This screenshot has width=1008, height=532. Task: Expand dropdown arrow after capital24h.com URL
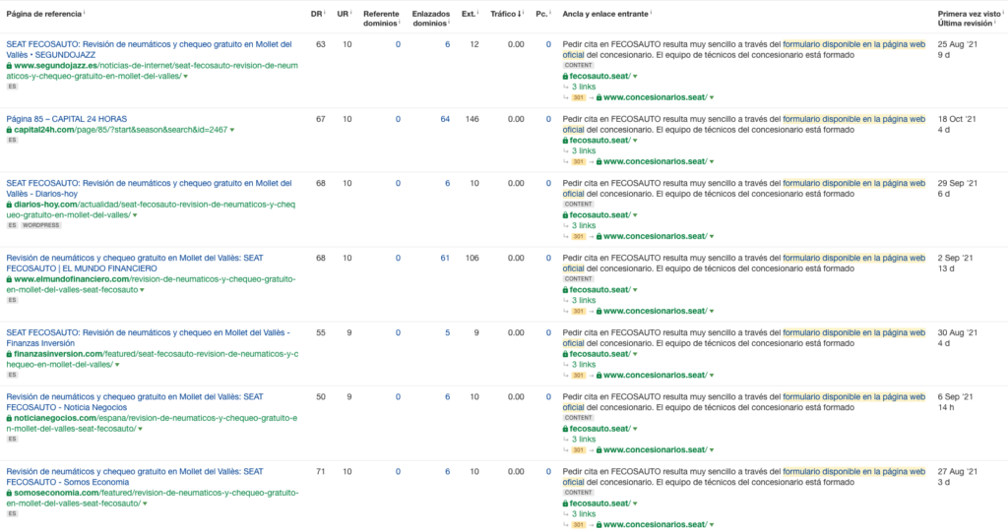[232, 131]
